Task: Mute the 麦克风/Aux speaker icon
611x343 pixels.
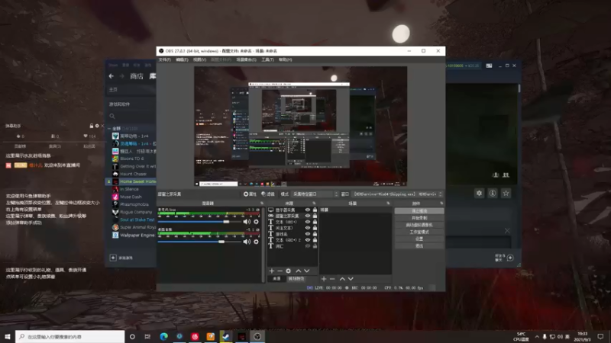Action: 247,222
